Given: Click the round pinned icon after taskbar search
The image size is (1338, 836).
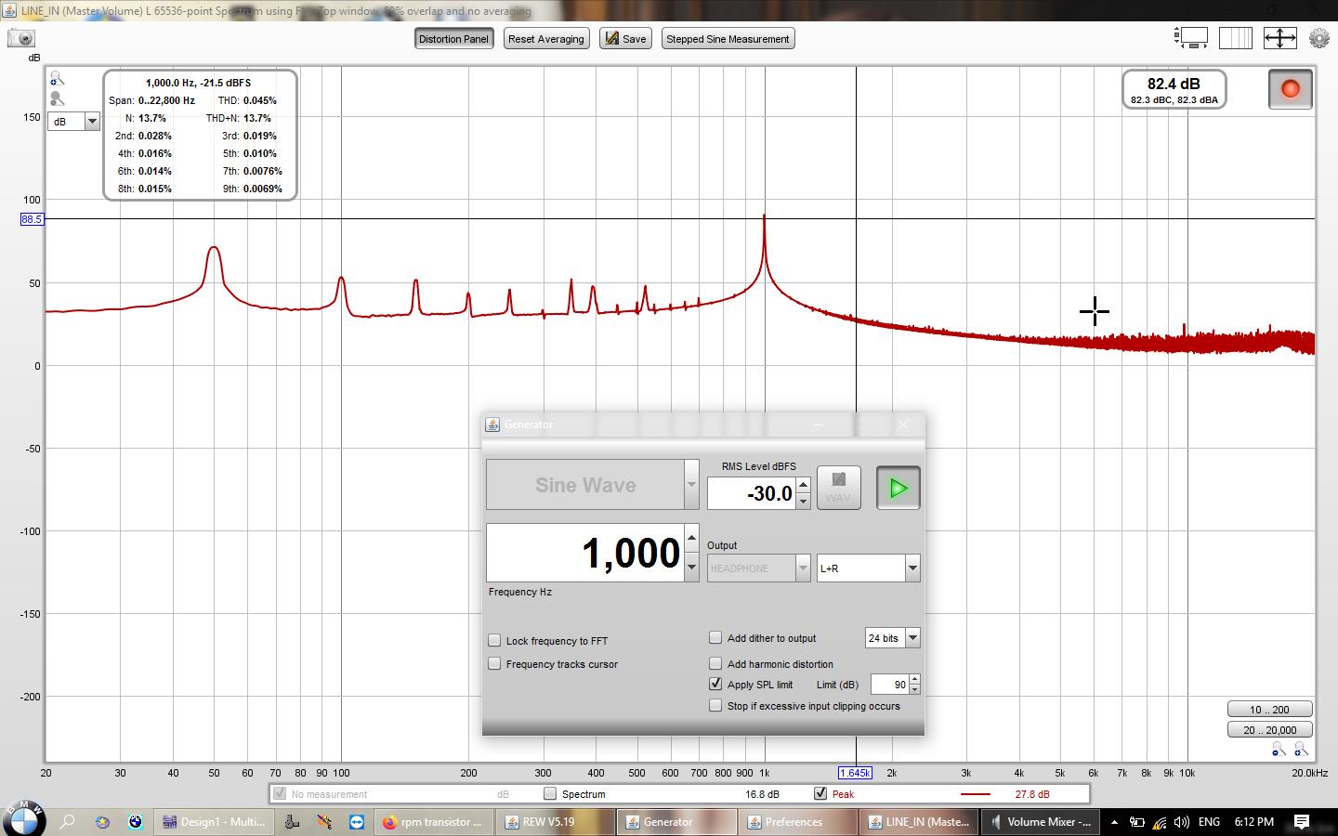Looking at the screenshot, I should (x=102, y=821).
